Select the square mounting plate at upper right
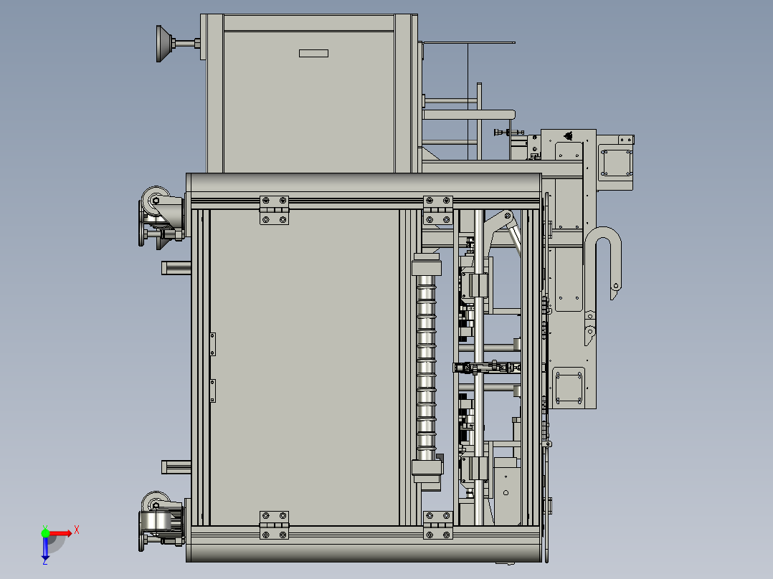The width and height of the screenshot is (773, 579). (616, 163)
